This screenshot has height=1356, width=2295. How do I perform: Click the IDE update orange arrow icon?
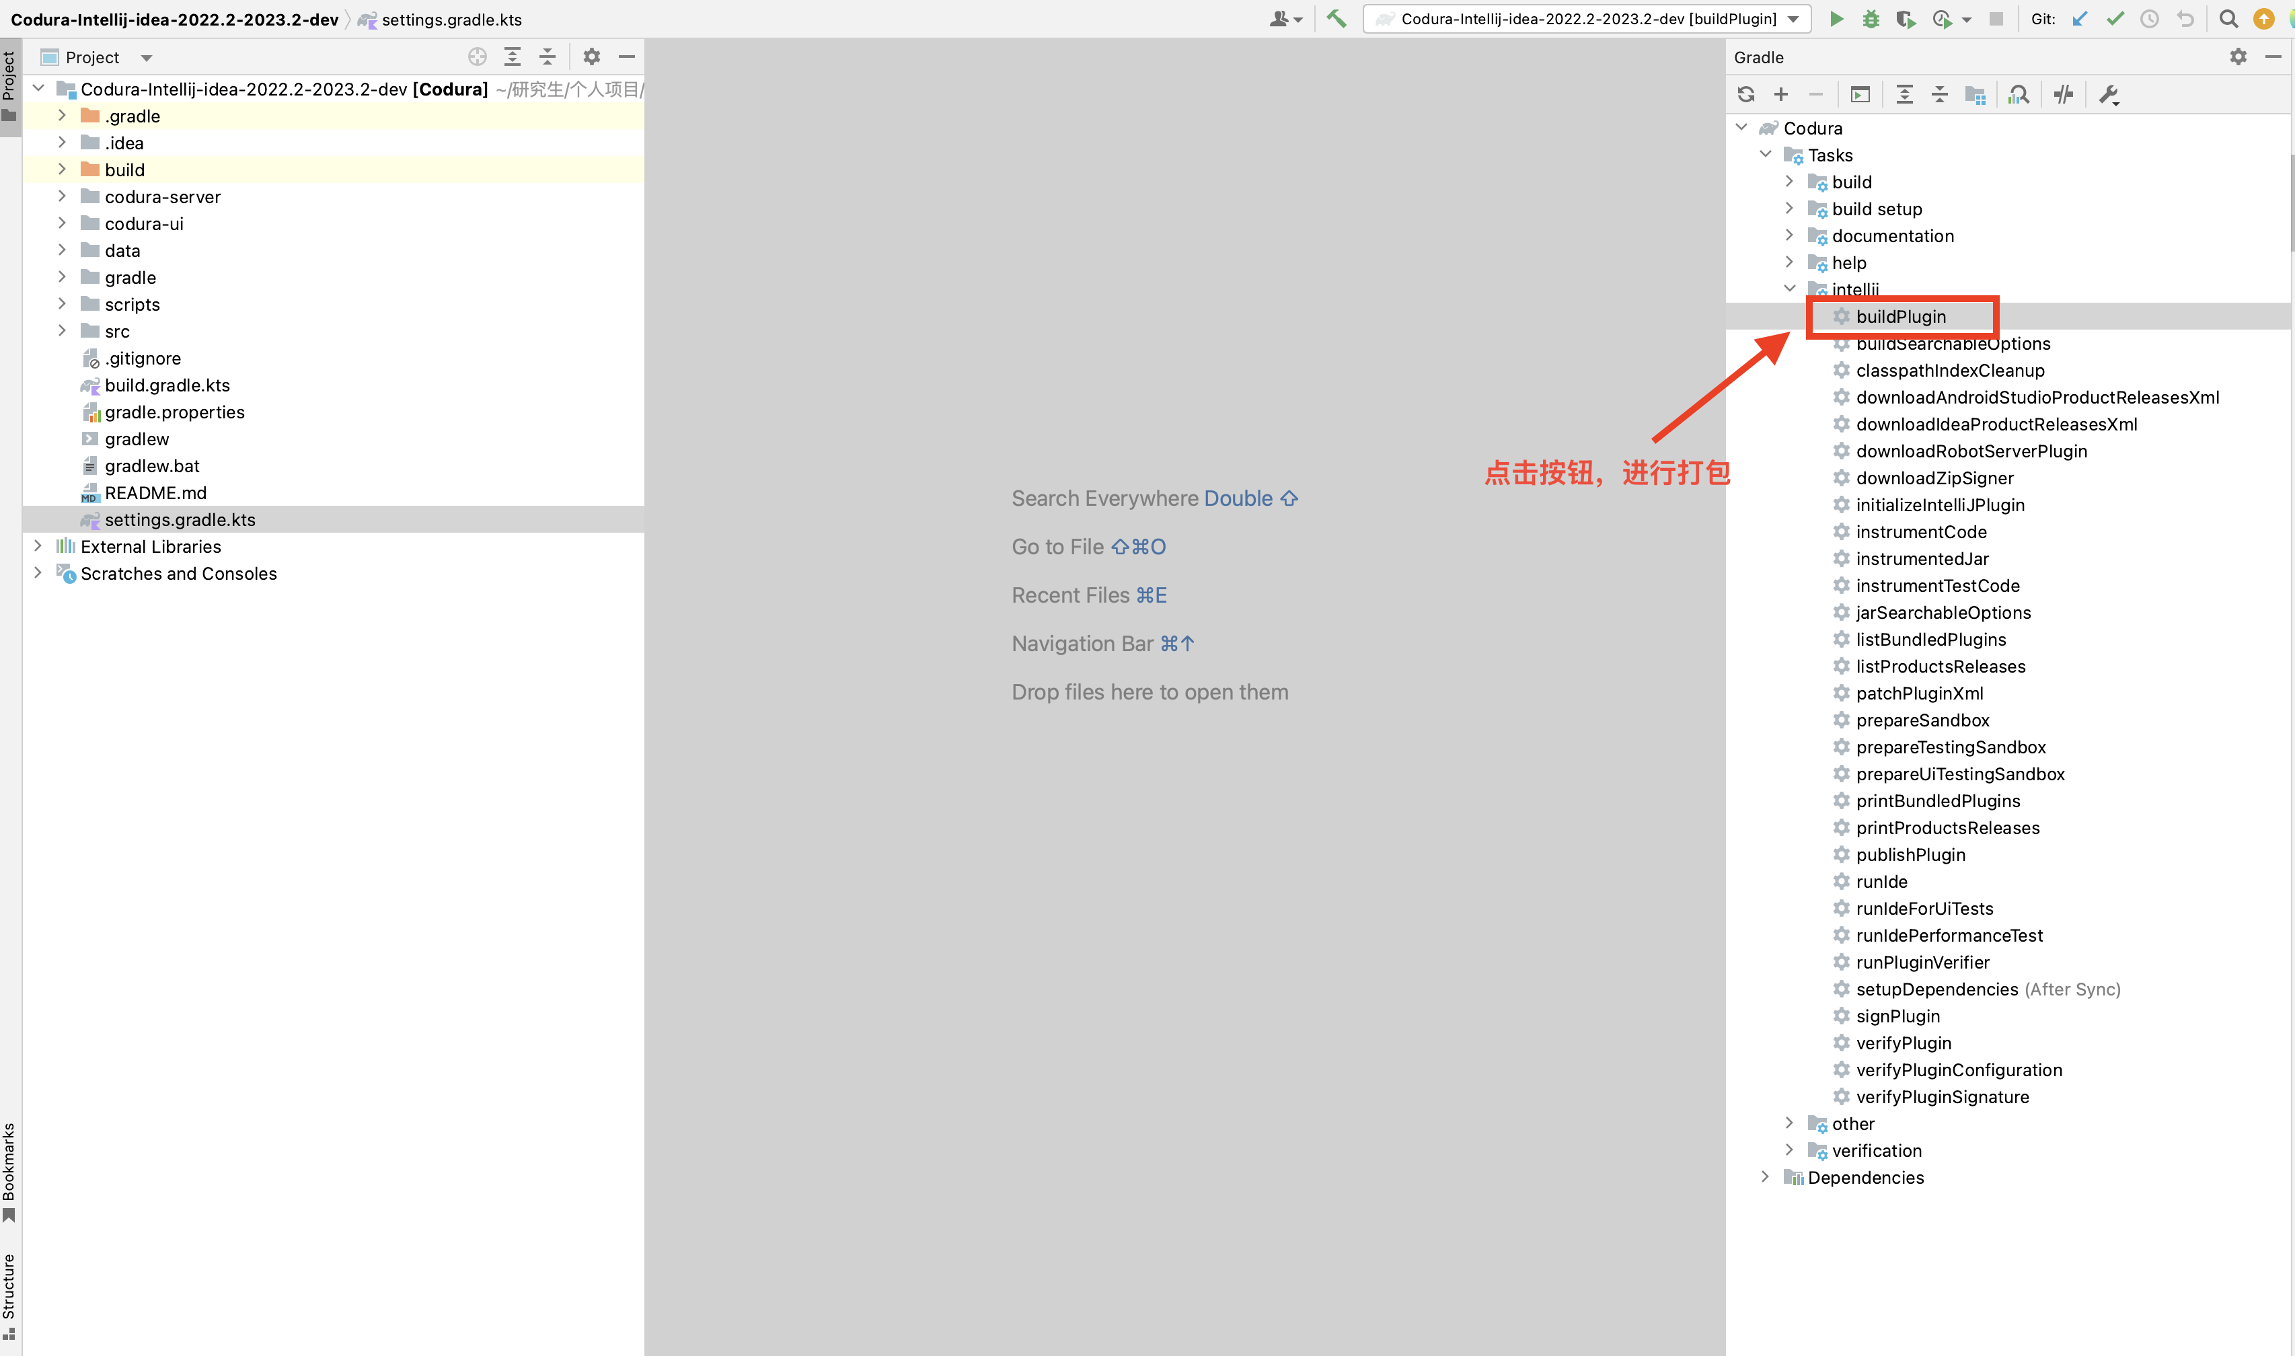coord(2264,18)
